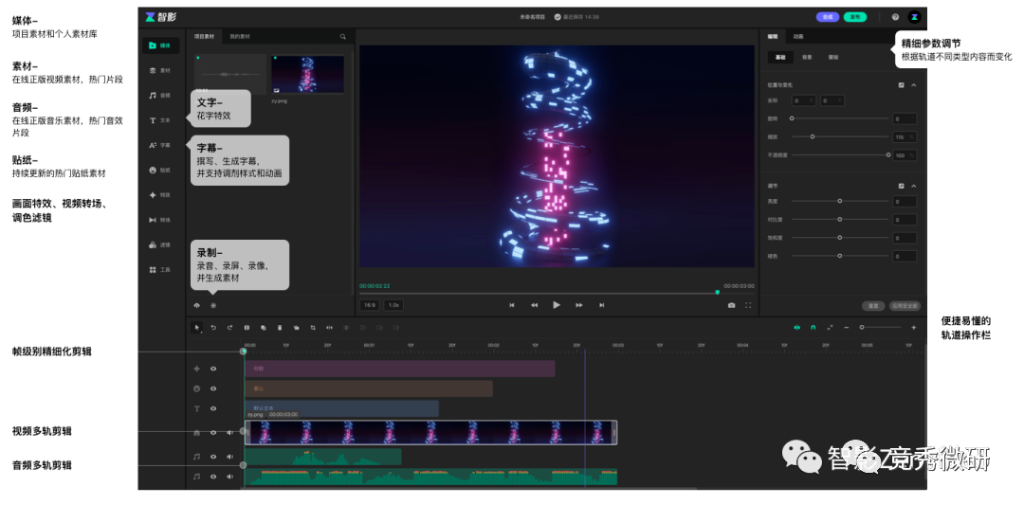1024x505 pixels.
Task: Open the 滤镜 filter panel in sidebar
Action: point(159,244)
